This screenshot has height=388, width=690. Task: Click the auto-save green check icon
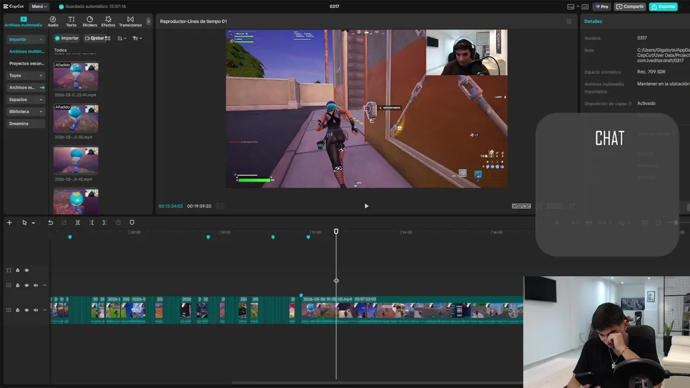pyautogui.click(x=61, y=6)
